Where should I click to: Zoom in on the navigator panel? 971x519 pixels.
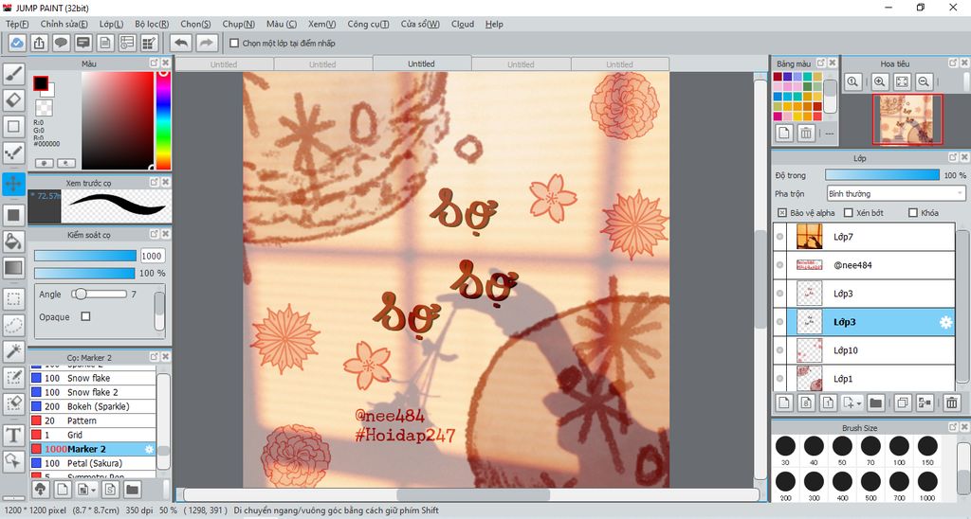point(880,81)
